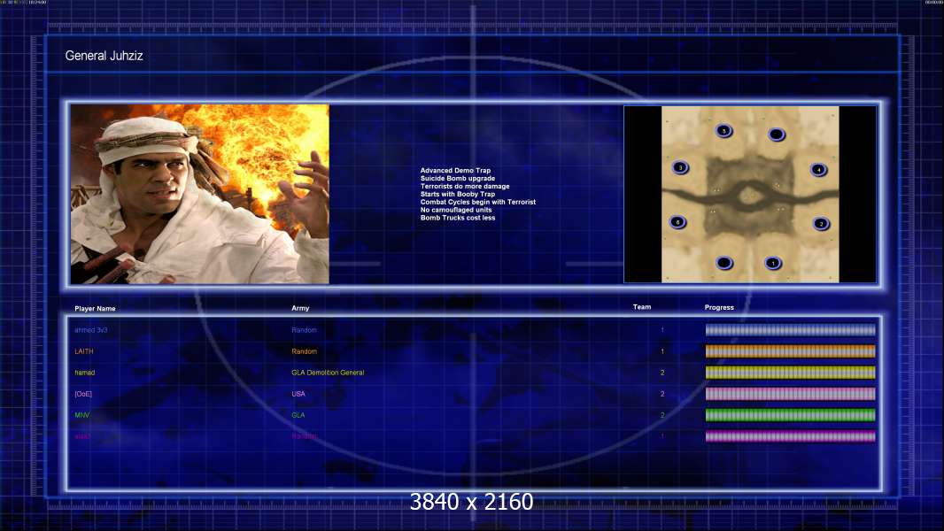Click No camouflaged units text
Image resolution: width=944 pixels, height=531 pixels.
pos(456,210)
